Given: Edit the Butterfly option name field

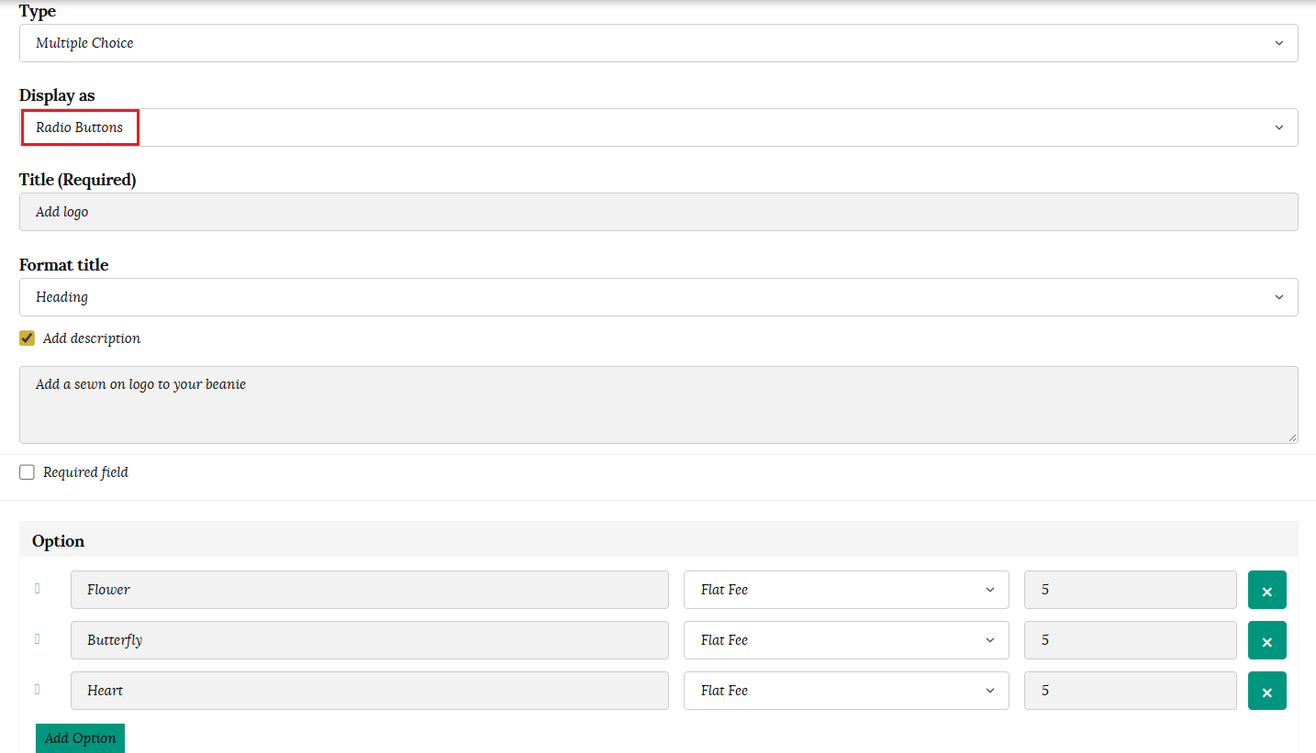Looking at the screenshot, I should pyautogui.click(x=370, y=640).
